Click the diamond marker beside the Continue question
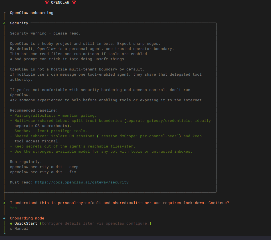This screenshot has height=240, width=271. pos(4,203)
